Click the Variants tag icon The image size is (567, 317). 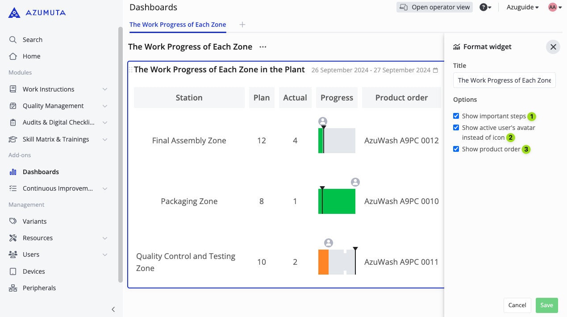[13, 221]
